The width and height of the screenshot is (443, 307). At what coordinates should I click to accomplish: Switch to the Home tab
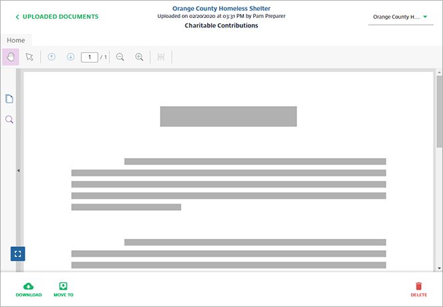point(16,40)
